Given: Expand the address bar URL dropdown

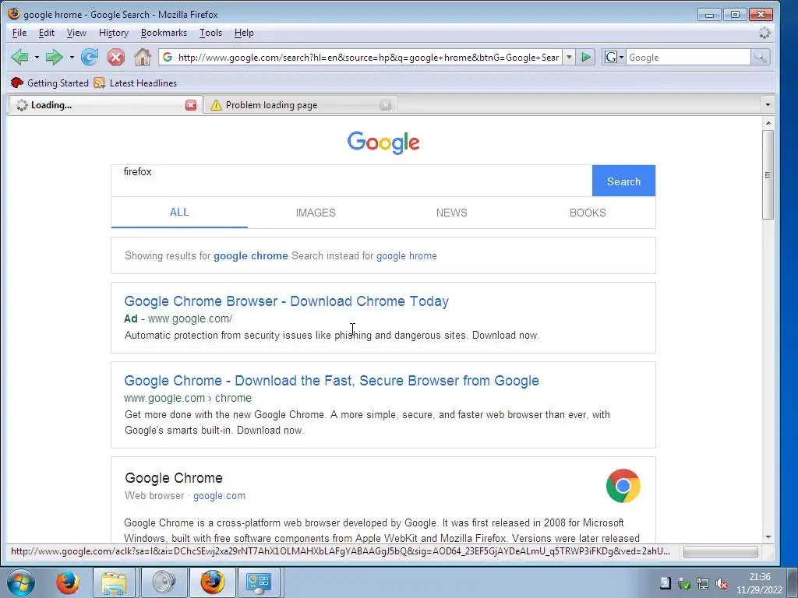Looking at the screenshot, I should click(x=569, y=57).
